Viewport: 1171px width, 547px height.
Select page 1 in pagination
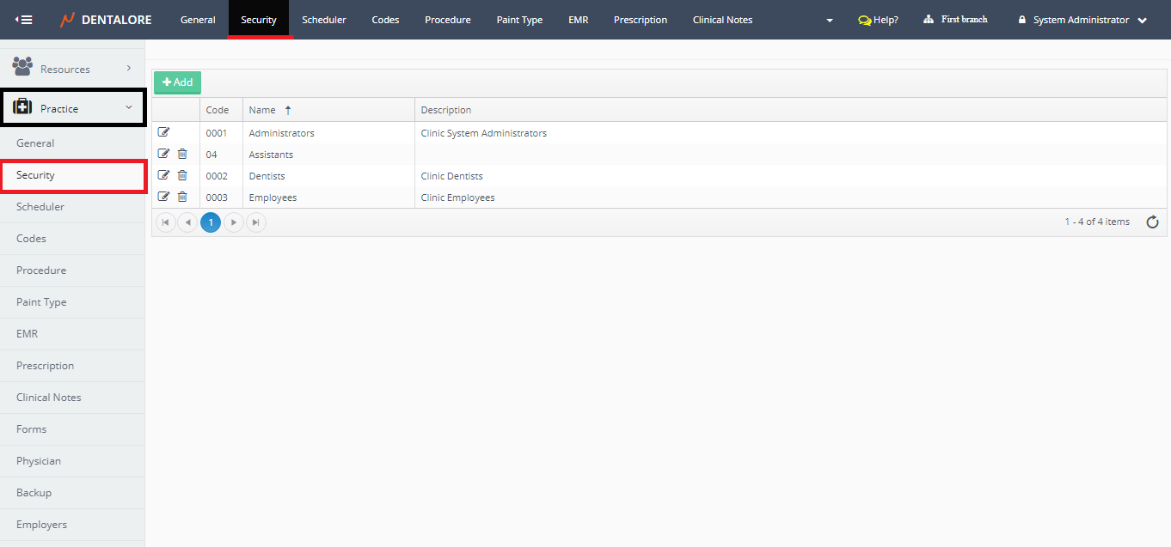[211, 222]
